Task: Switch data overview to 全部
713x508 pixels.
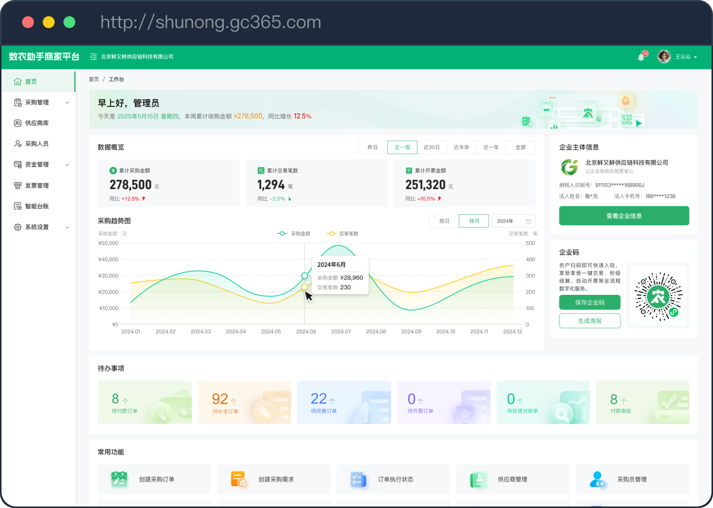Action: click(x=520, y=147)
